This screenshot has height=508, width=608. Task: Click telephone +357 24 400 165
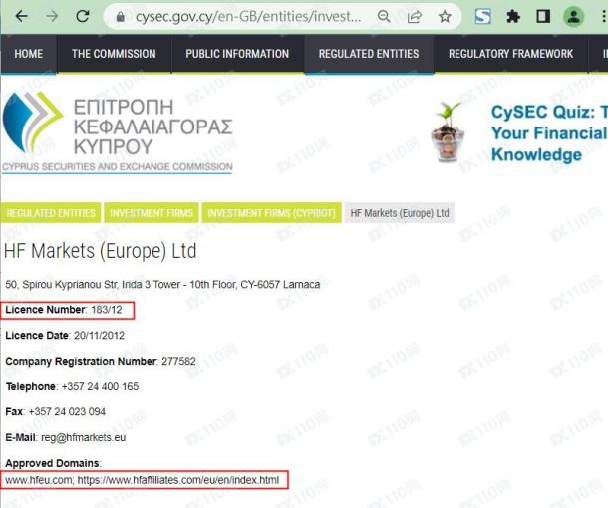(x=100, y=386)
